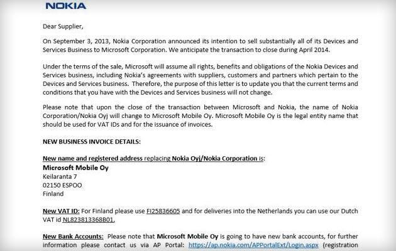Click the 'Finland' country line
The image size is (396, 251).
coord(53,194)
